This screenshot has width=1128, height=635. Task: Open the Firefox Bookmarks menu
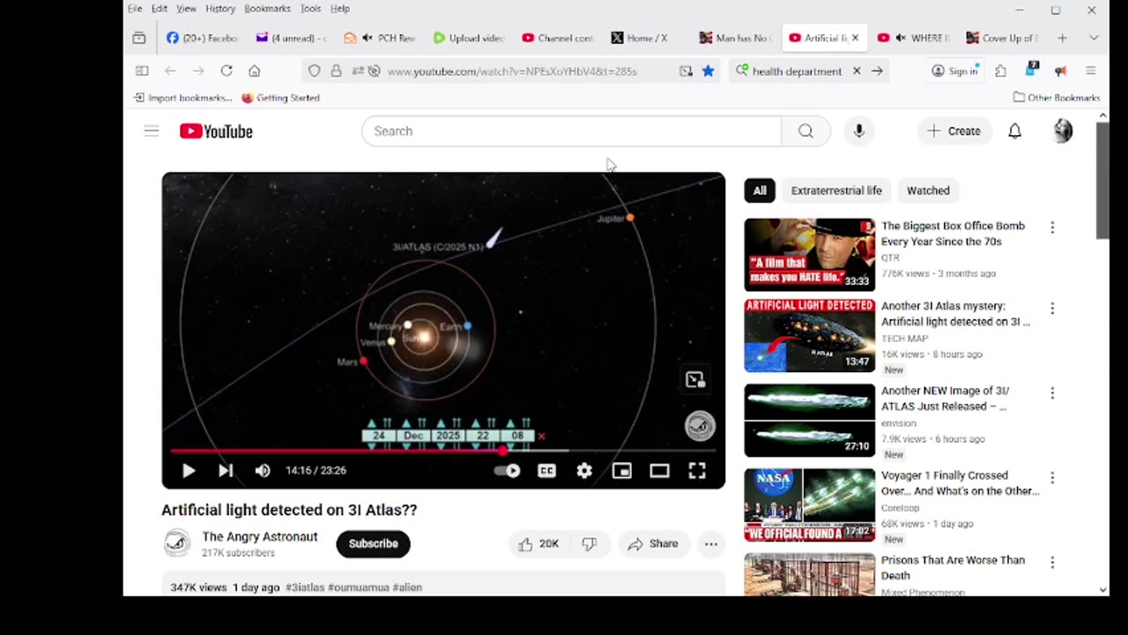pyautogui.click(x=267, y=9)
